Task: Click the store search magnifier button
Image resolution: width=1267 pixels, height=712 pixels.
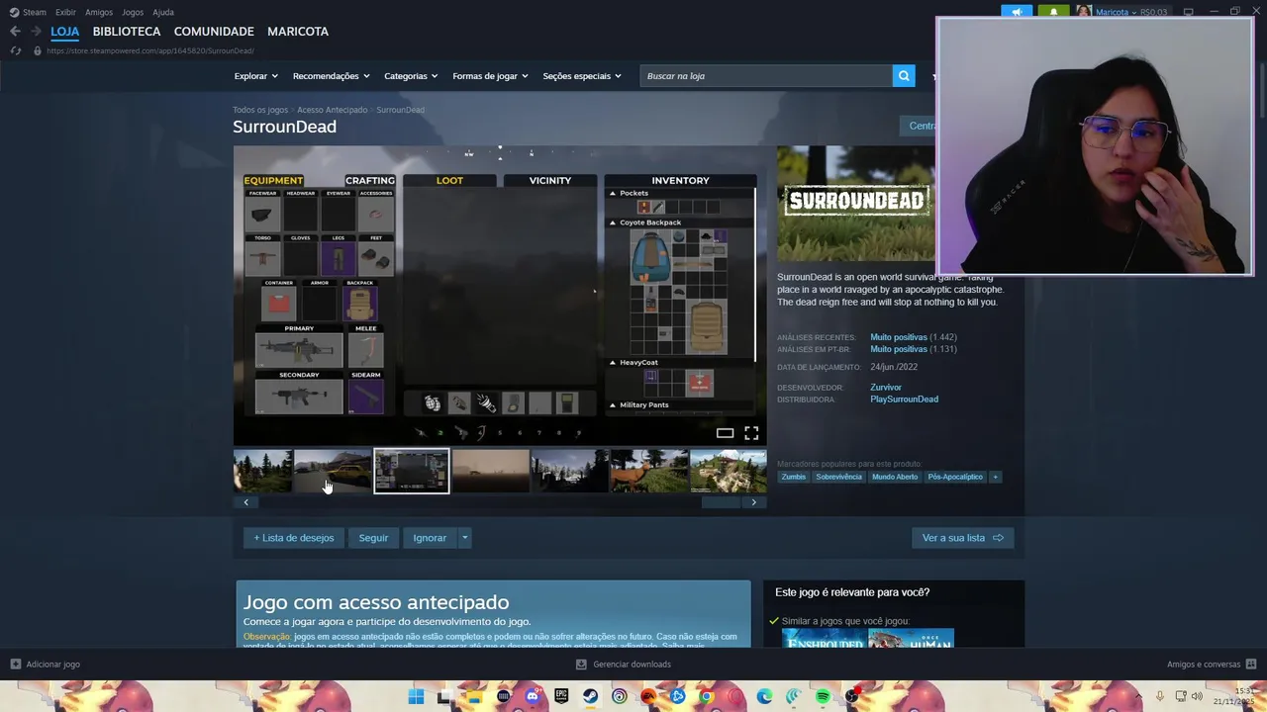Action: pyautogui.click(x=904, y=76)
